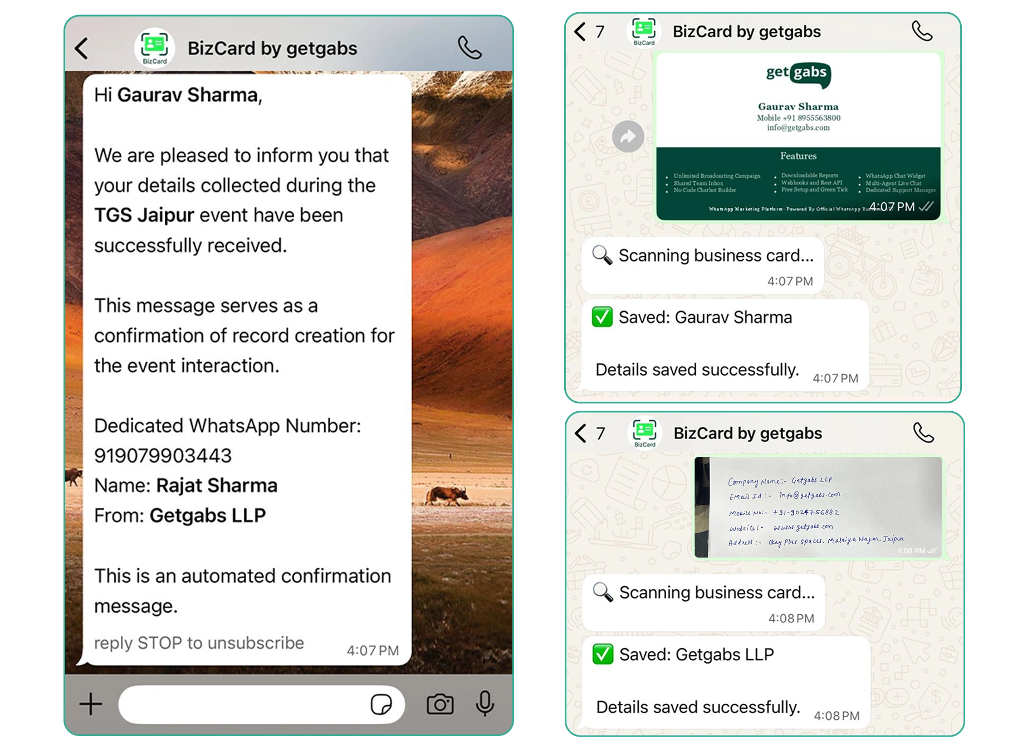Open contact info via title above handwritten note
The width and height of the screenshot is (1027, 750).
click(x=747, y=433)
